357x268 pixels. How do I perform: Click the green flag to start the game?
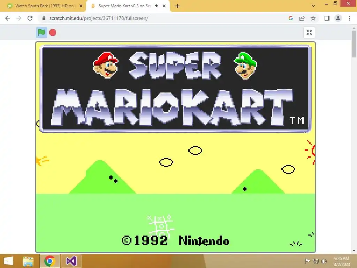[41, 32]
